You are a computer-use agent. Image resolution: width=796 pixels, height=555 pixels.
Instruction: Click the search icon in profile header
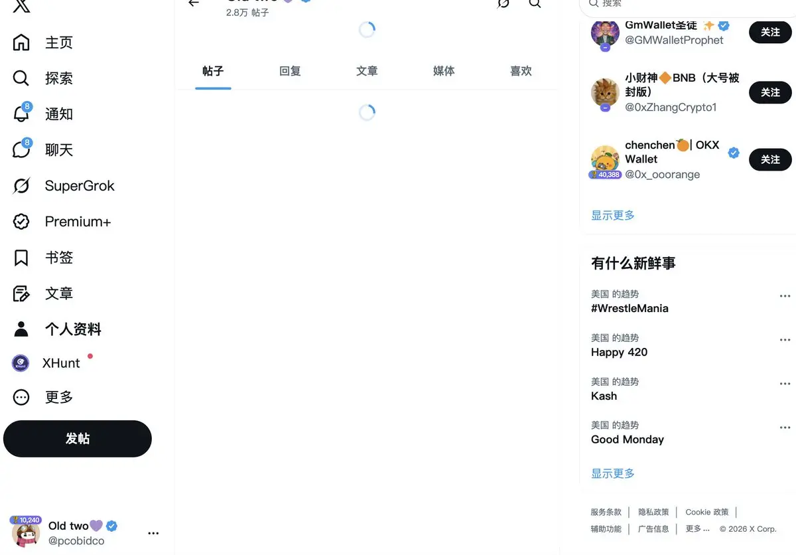pyautogui.click(x=535, y=3)
